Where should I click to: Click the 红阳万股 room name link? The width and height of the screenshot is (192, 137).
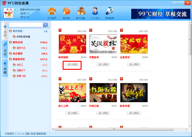[94, 106]
